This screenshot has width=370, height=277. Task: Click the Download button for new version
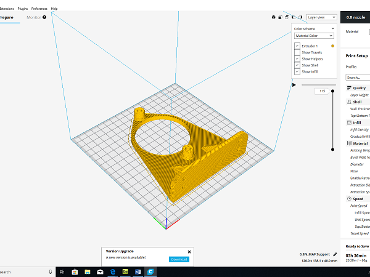tap(179, 259)
